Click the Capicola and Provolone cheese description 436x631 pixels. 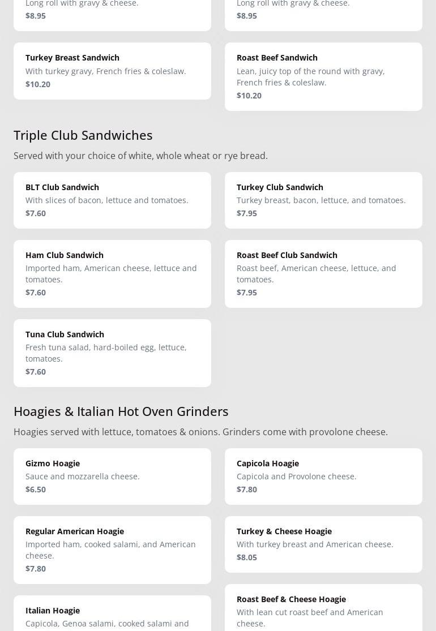point(297,476)
